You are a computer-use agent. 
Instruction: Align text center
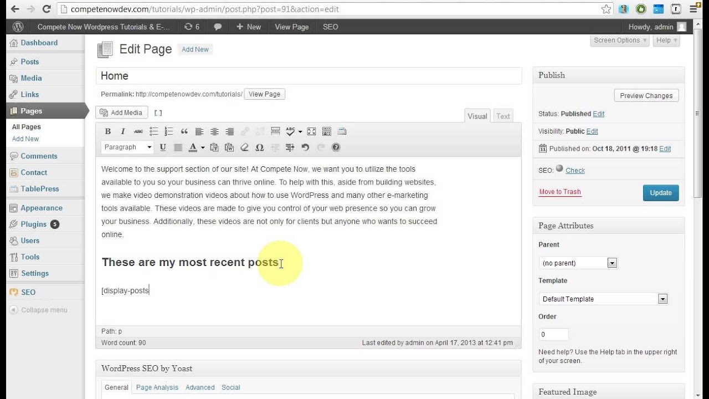pos(214,131)
